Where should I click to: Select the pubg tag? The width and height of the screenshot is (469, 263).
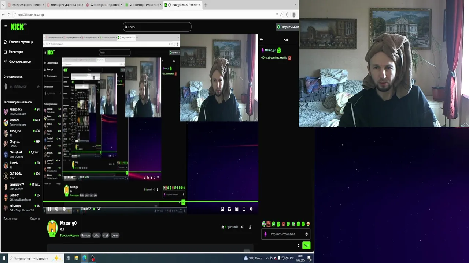(96, 235)
